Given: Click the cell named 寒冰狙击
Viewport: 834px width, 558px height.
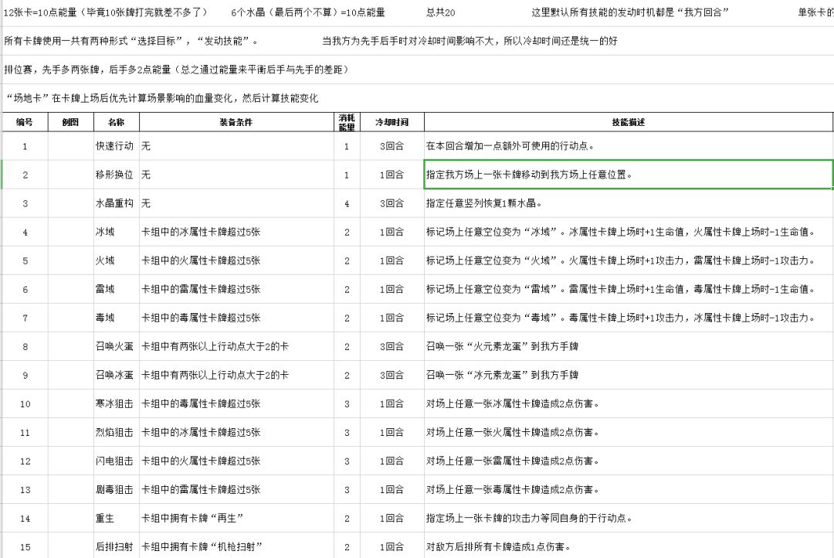Looking at the screenshot, I should [116, 404].
